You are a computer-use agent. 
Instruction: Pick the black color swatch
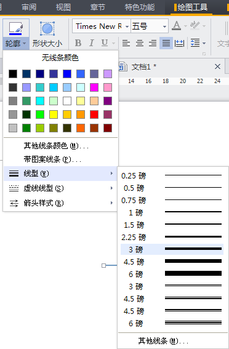pyautogui.click(x=13, y=74)
